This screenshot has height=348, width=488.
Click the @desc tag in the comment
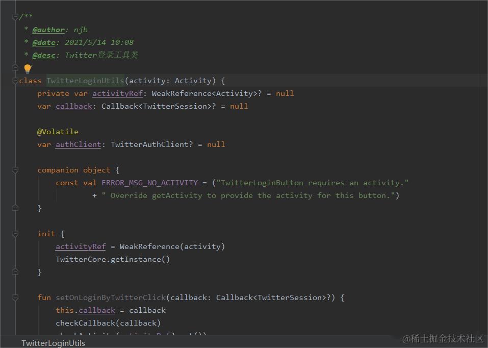44,56
